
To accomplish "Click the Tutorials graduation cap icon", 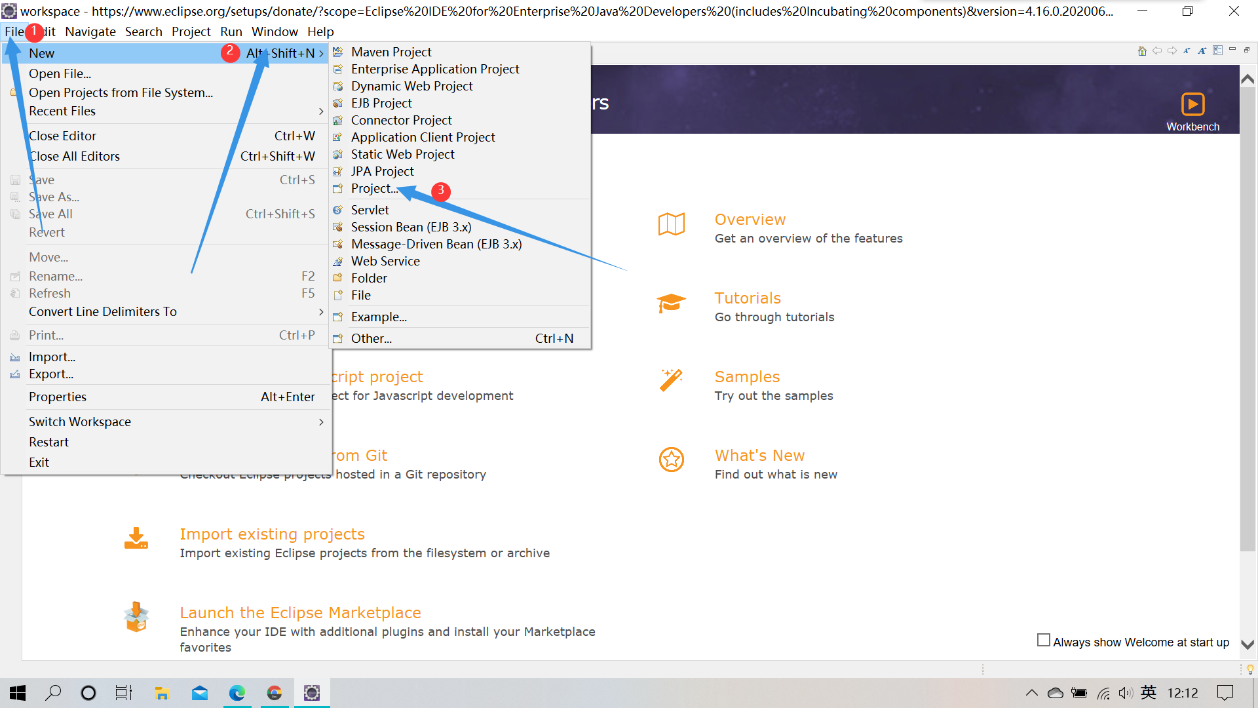I will tap(672, 304).
